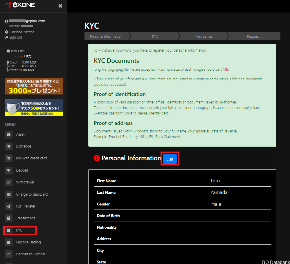Viewport: 290px width, 264px height.
Task: Switch to the Residence step tab
Action: click(x=204, y=37)
